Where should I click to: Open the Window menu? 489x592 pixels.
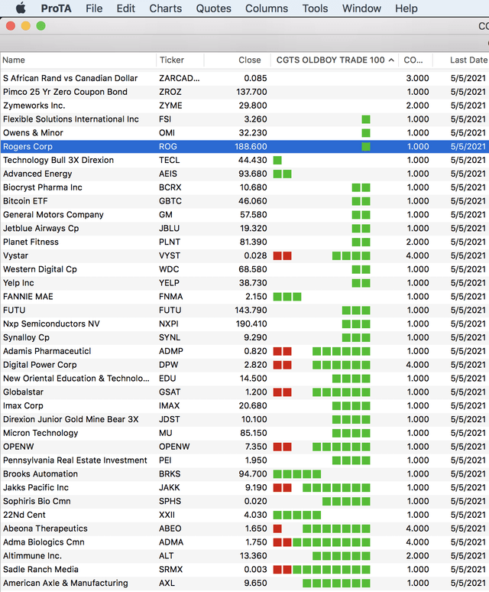[361, 8]
